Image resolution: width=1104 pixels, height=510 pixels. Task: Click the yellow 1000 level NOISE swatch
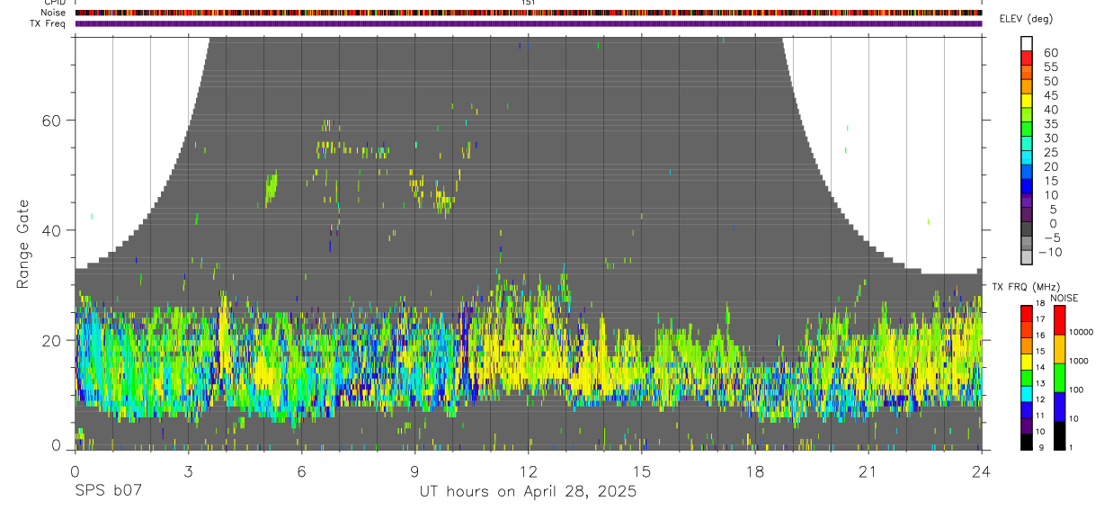pyautogui.click(x=1060, y=349)
